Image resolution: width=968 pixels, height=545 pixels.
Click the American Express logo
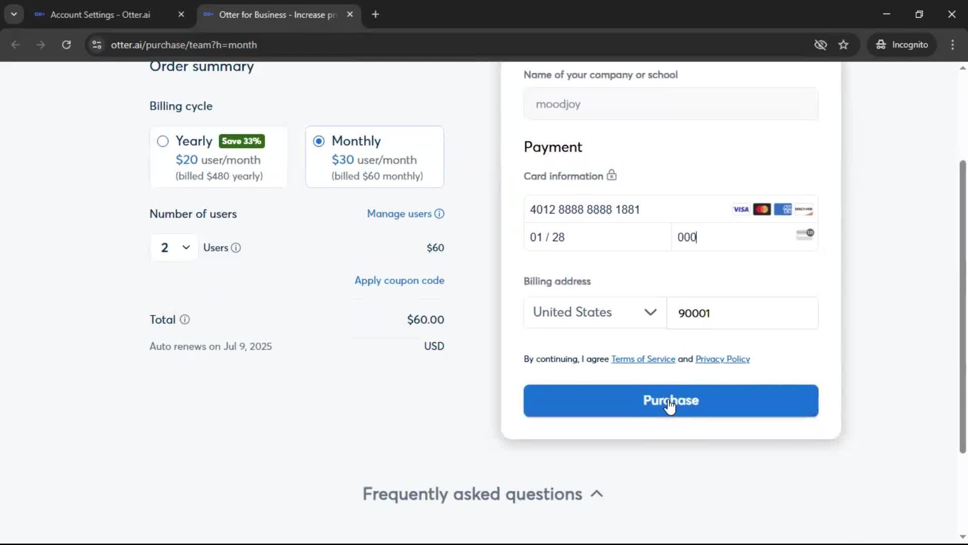point(783,209)
